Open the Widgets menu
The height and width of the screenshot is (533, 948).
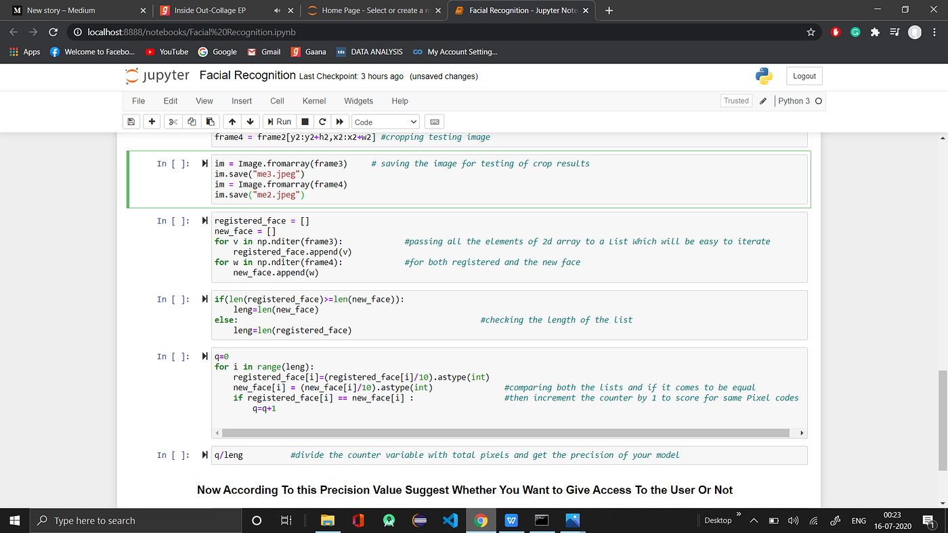click(358, 101)
